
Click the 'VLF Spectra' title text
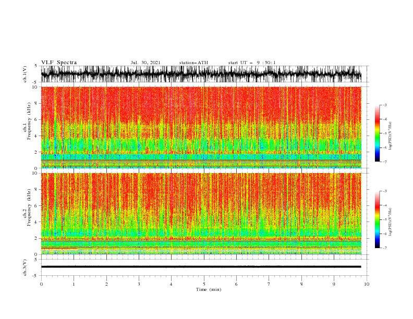(x=59, y=63)
